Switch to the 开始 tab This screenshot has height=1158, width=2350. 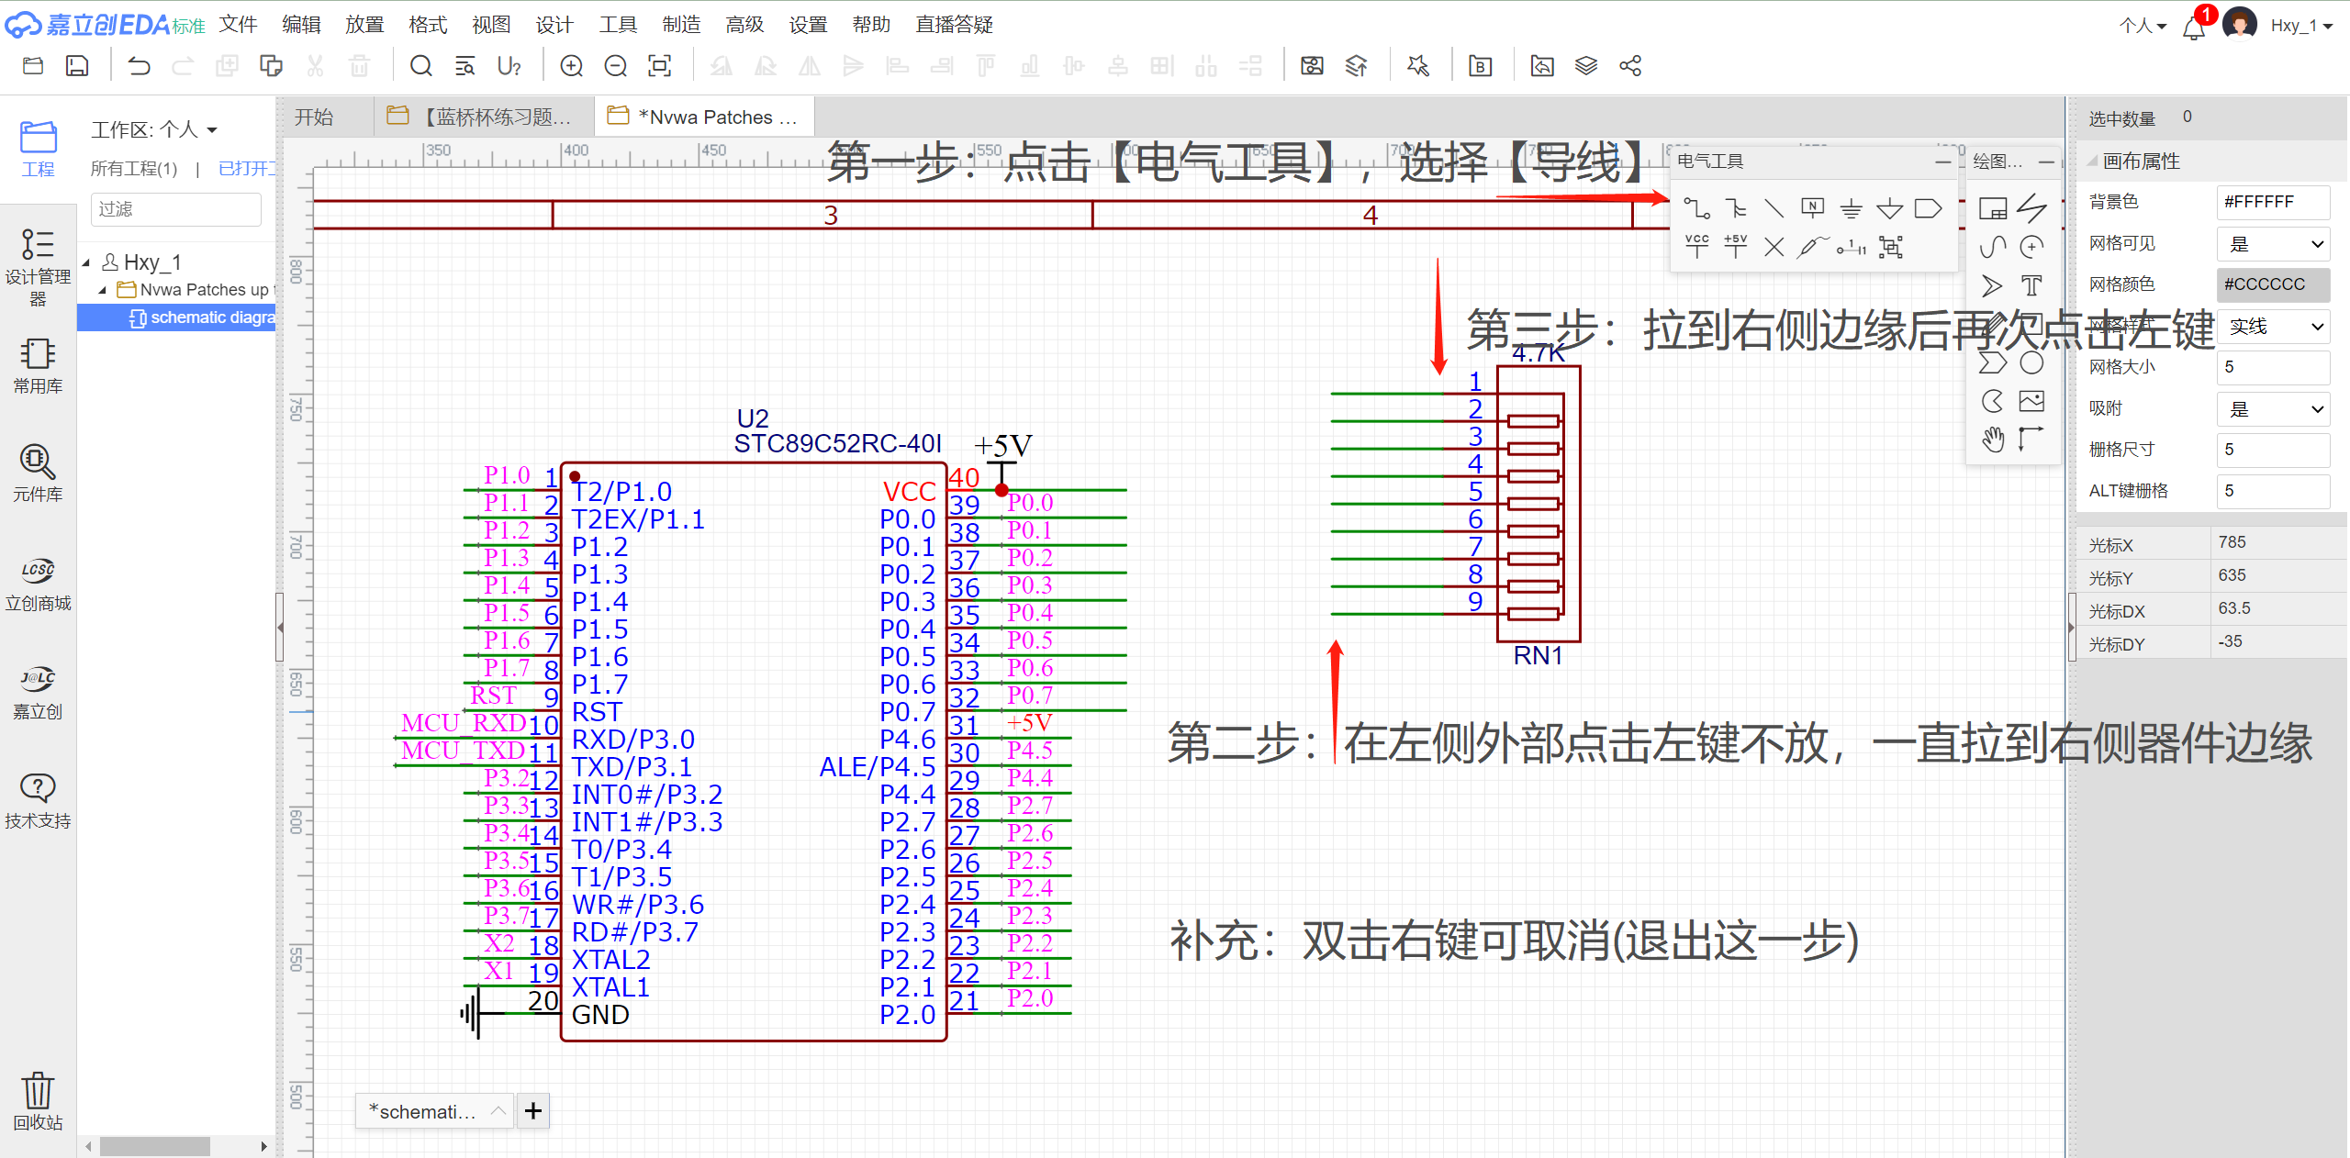point(314,117)
